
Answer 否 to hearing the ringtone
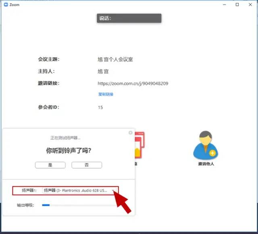87,165
